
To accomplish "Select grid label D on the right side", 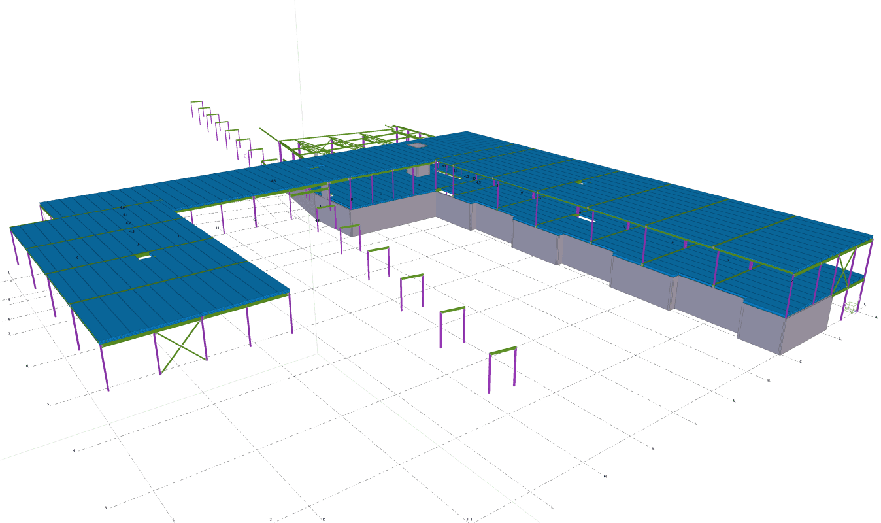I will (x=769, y=380).
